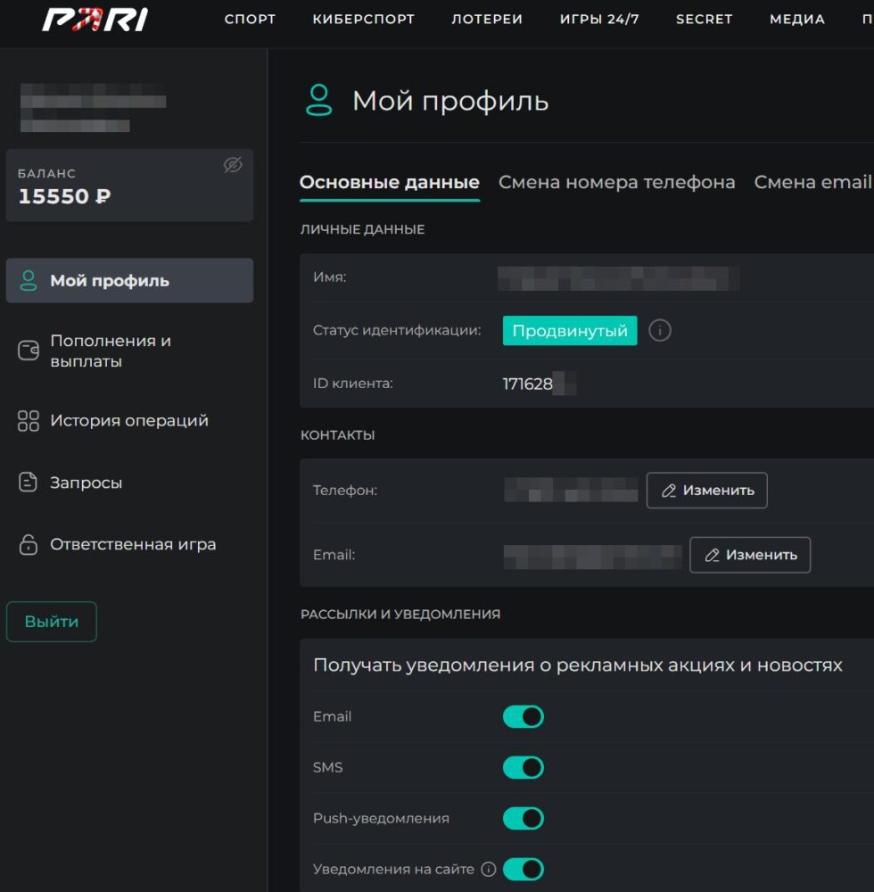Open the Киберспорт section
874x892 pixels.
363,20
